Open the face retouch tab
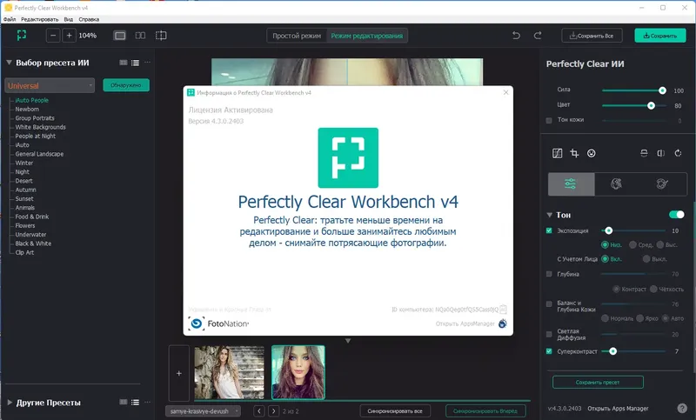 coord(617,183)
